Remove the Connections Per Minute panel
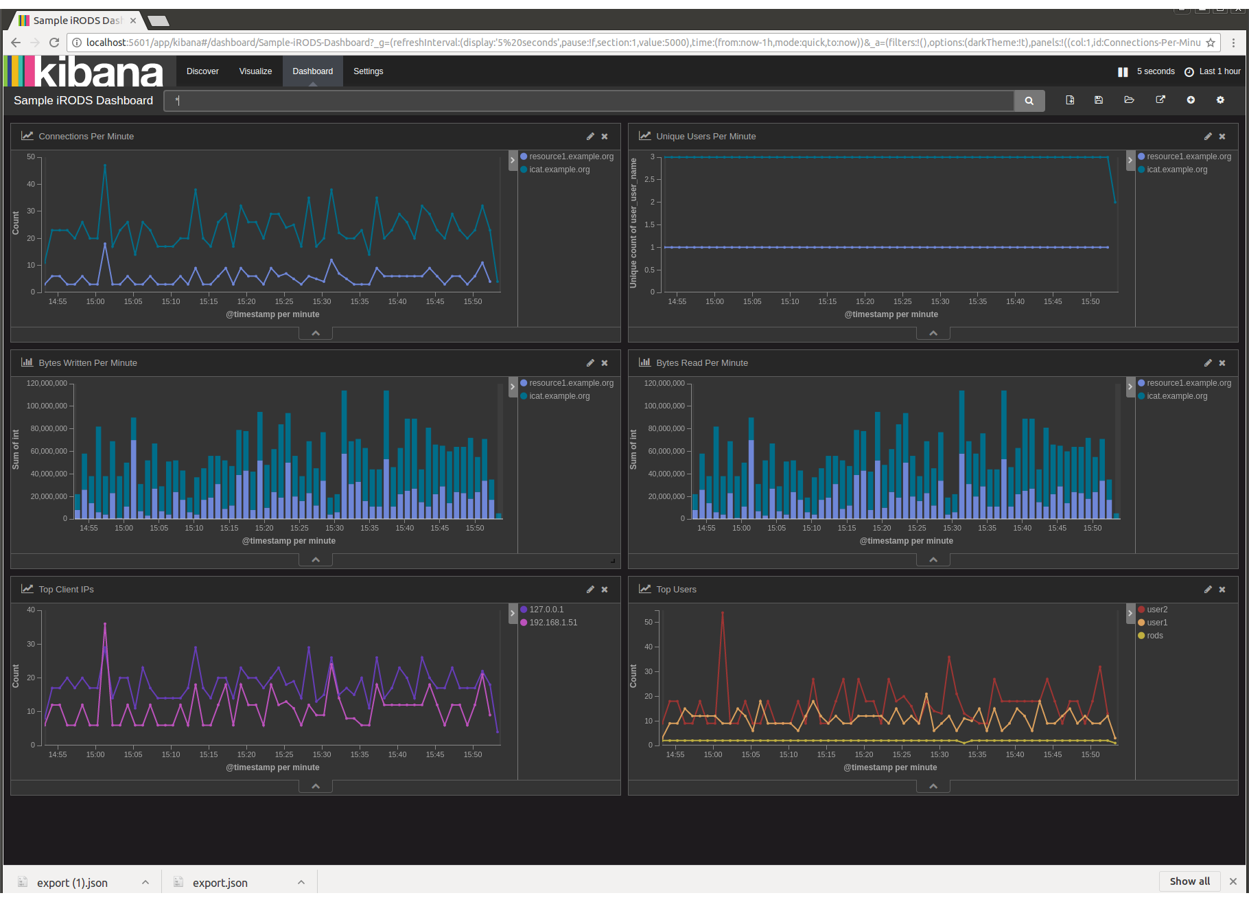1249x902 pixels. [605, 137]
